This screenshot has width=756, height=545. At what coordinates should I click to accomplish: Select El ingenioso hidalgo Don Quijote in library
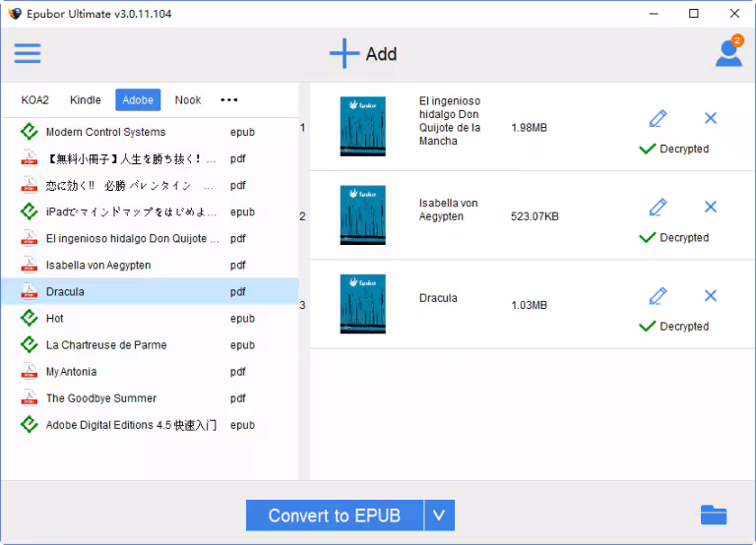tap(151, 238)
